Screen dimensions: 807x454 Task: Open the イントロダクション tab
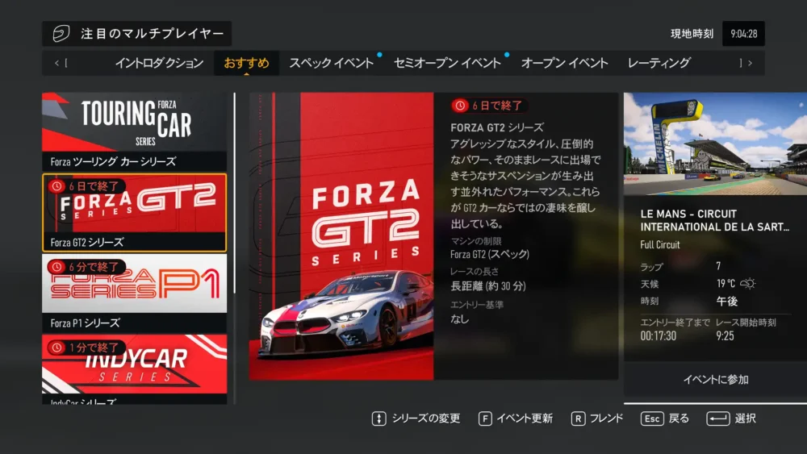coord(159,63)
